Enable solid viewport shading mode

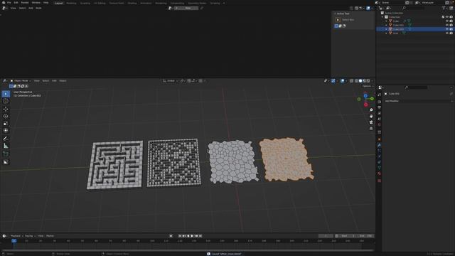[x=360, y=80]
